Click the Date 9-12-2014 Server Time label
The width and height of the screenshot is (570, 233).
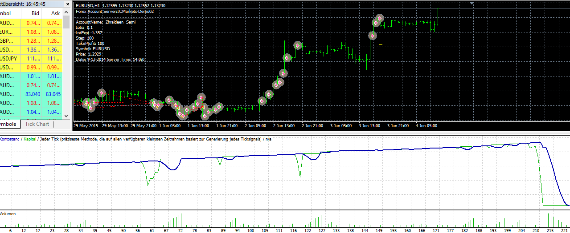click(x=110, y=59)
